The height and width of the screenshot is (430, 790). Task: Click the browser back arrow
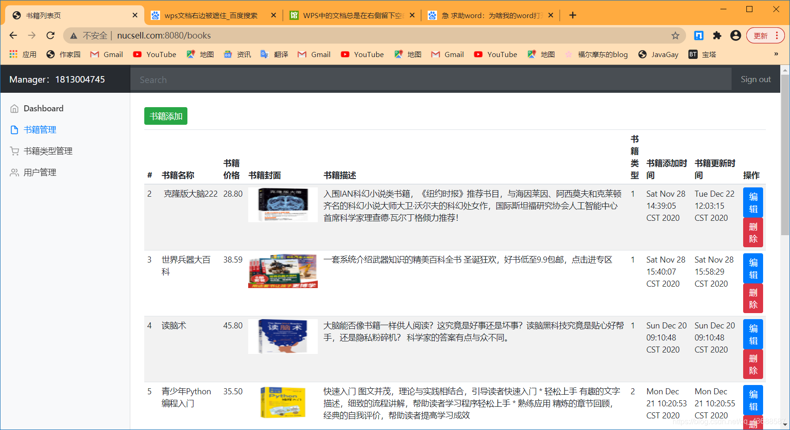point(13,35)
